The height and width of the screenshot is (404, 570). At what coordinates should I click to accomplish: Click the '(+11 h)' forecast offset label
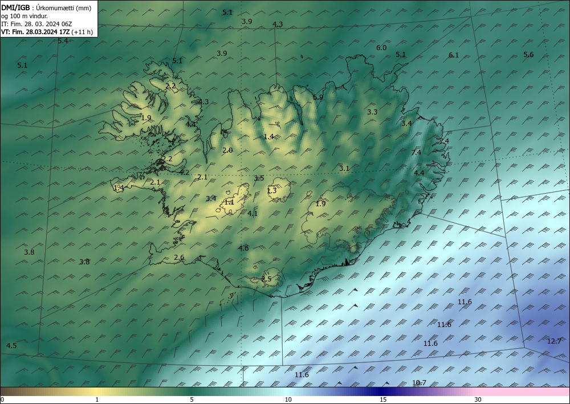coord(82,32)
